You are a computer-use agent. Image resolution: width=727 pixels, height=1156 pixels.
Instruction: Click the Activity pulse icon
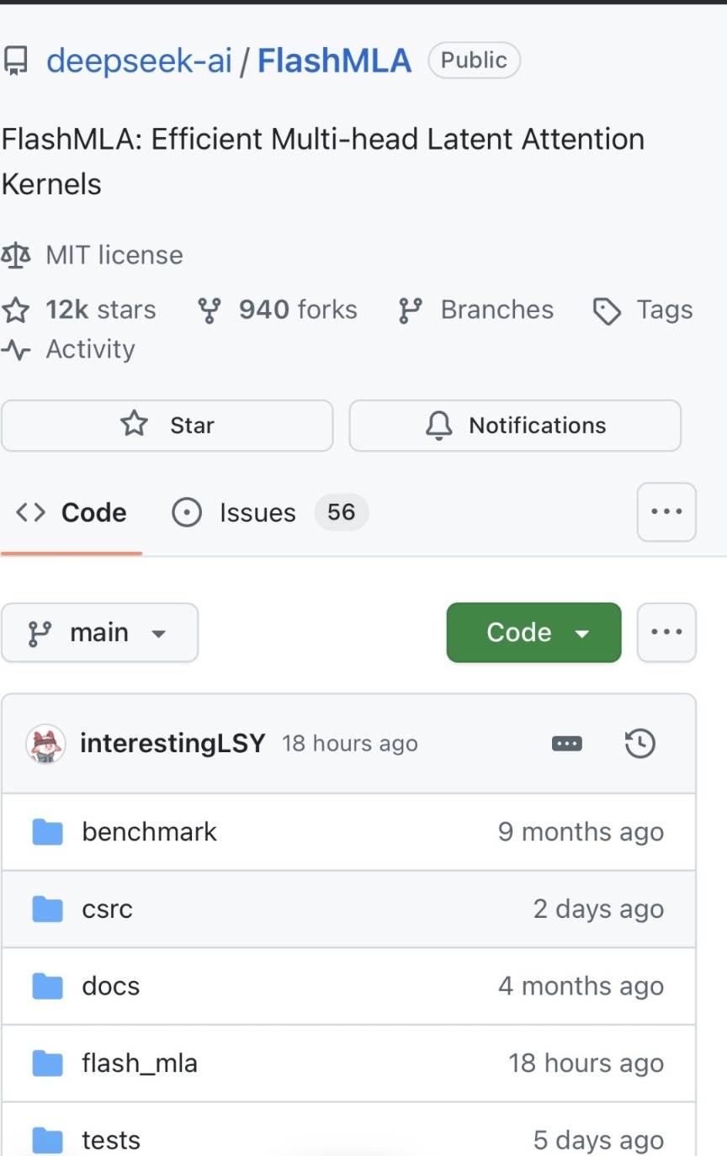(x=15, y=349)
